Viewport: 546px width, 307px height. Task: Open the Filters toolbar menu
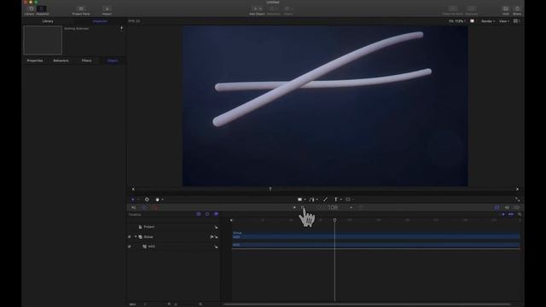click(288, 10)
